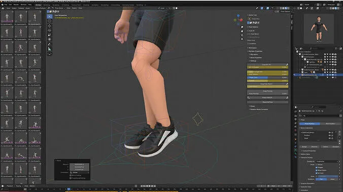Click the red X axis on navigation gizmo
This screenshot has height=192, width=343.
coord(242,20)
